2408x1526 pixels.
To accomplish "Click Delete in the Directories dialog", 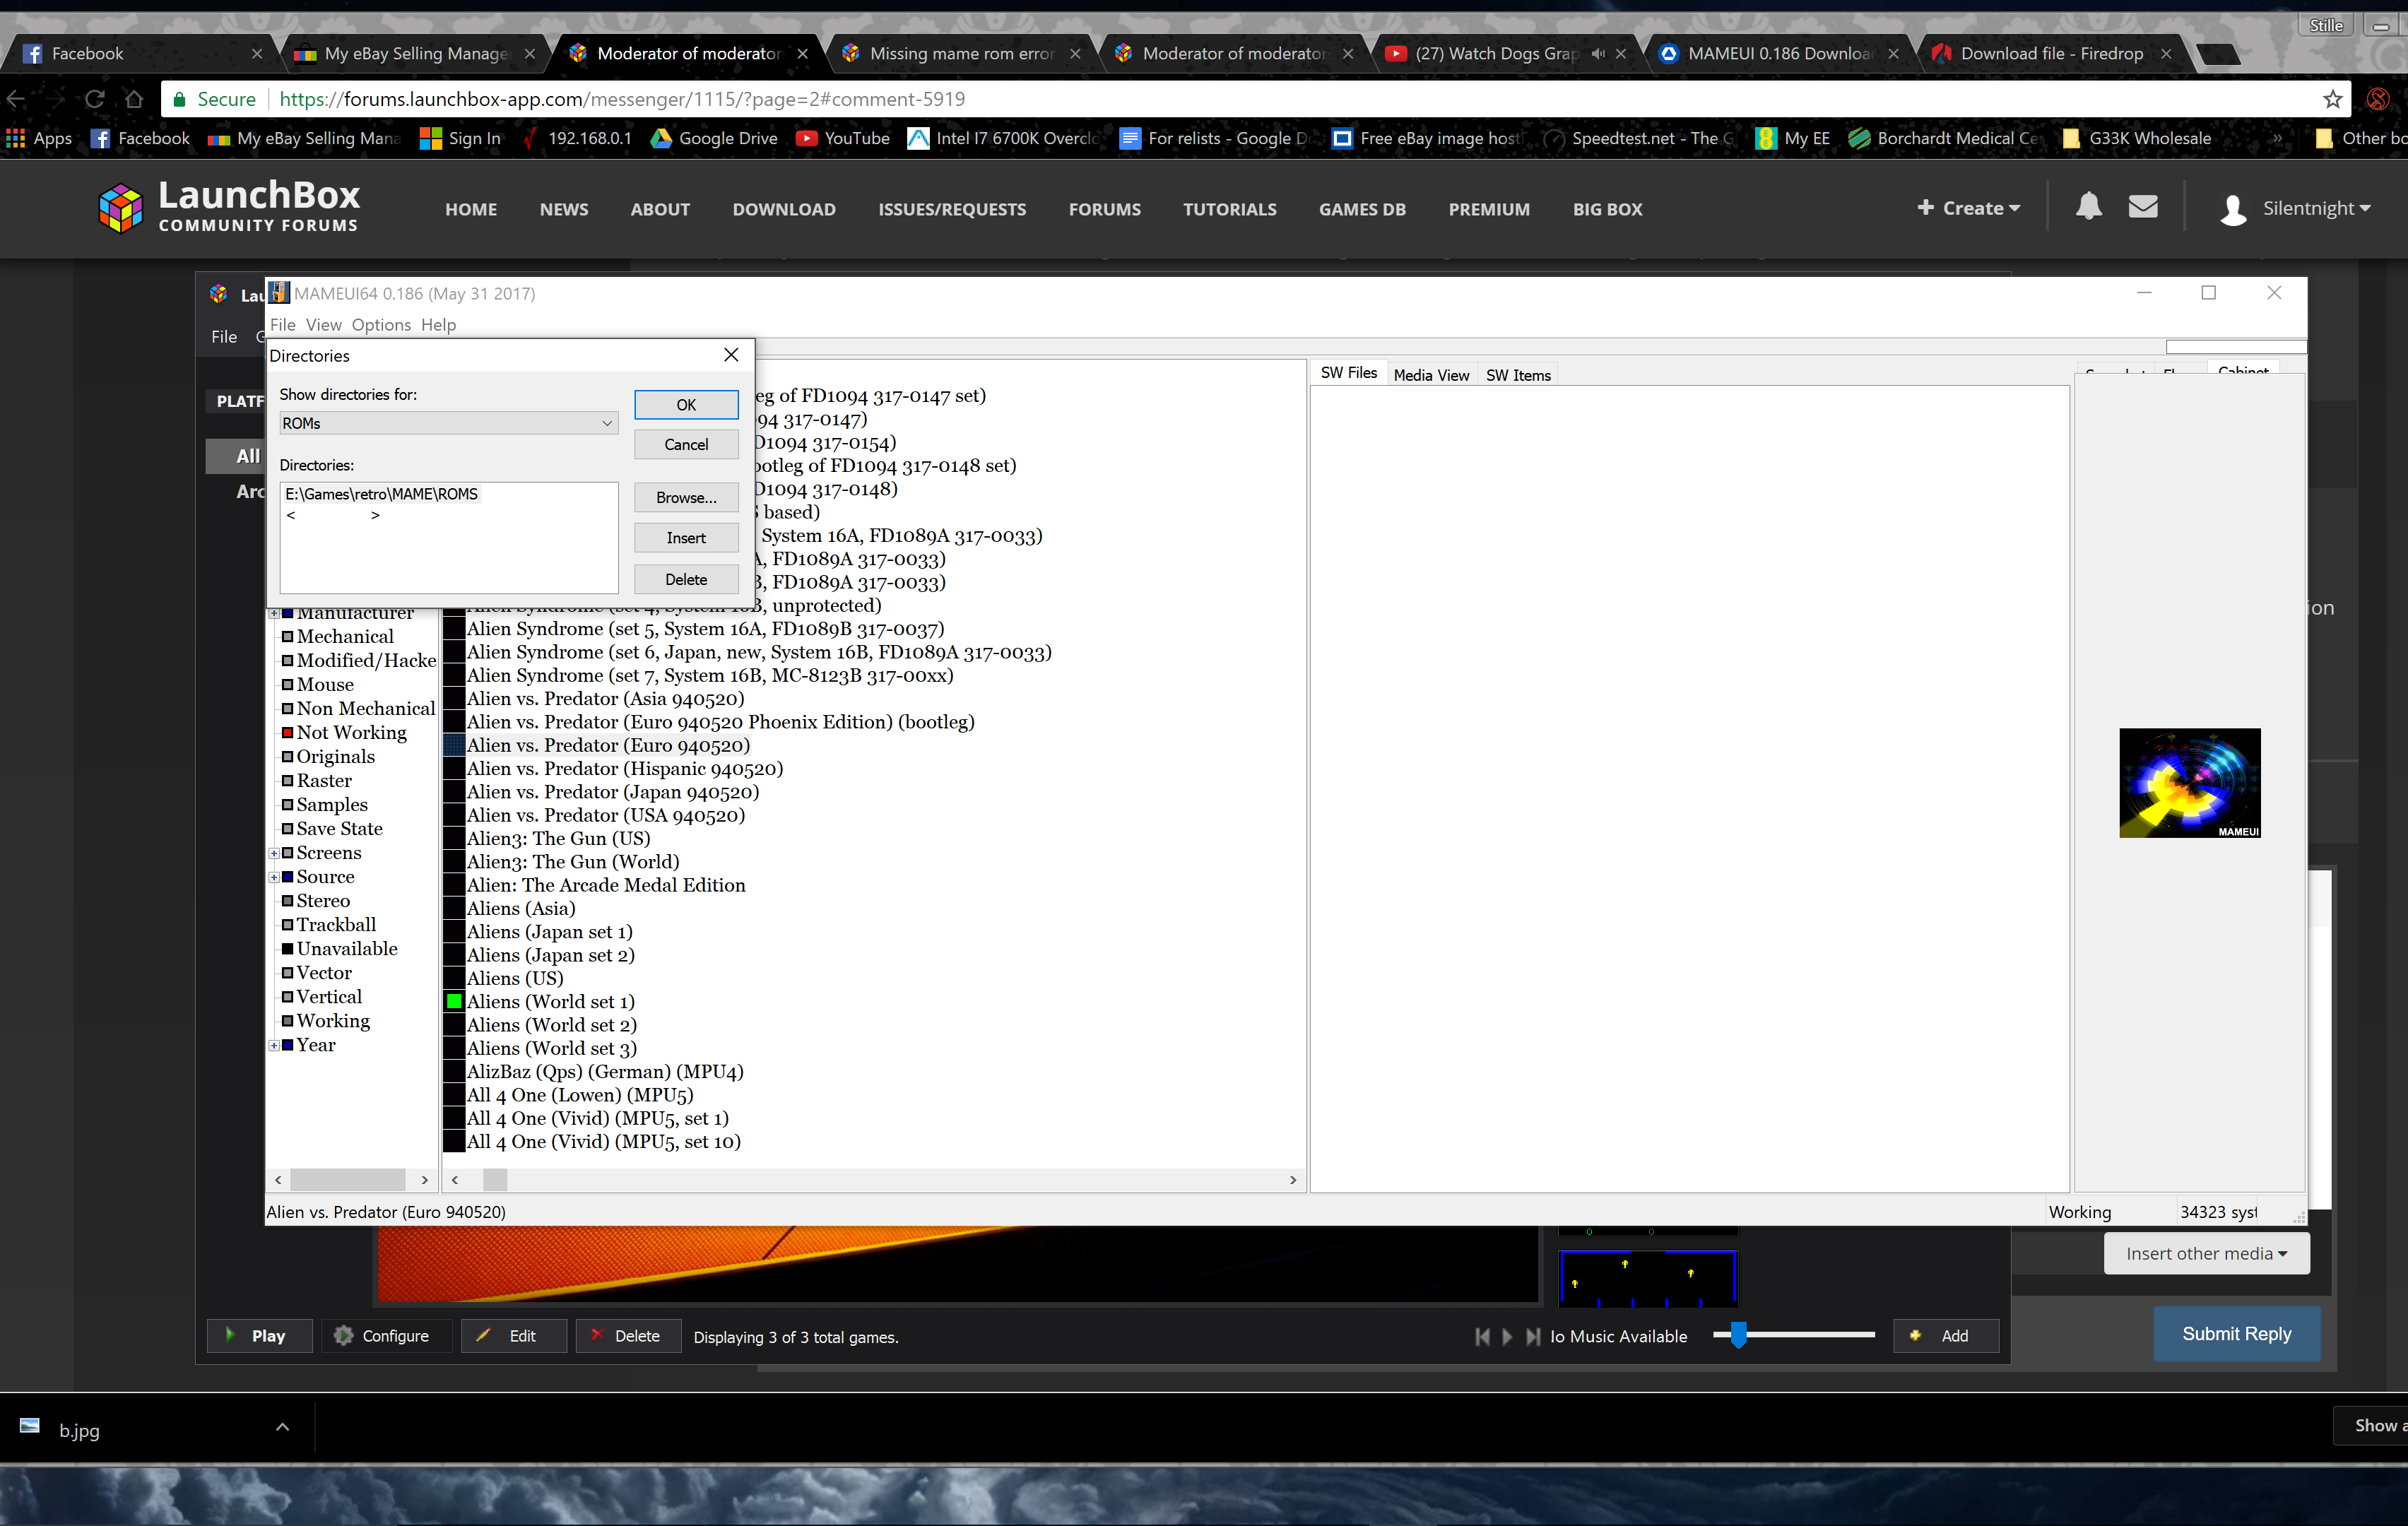I will pos(686,579).
